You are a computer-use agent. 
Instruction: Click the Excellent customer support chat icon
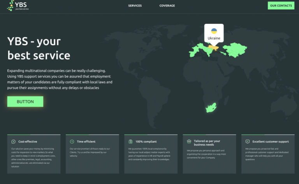click(248, 142)
